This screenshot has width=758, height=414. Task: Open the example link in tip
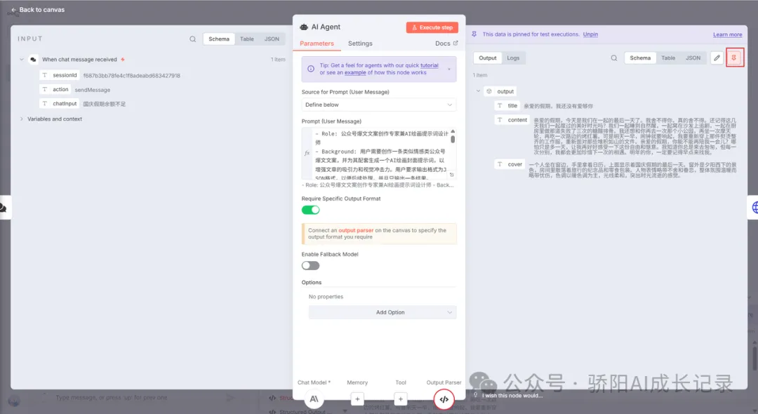355,72
